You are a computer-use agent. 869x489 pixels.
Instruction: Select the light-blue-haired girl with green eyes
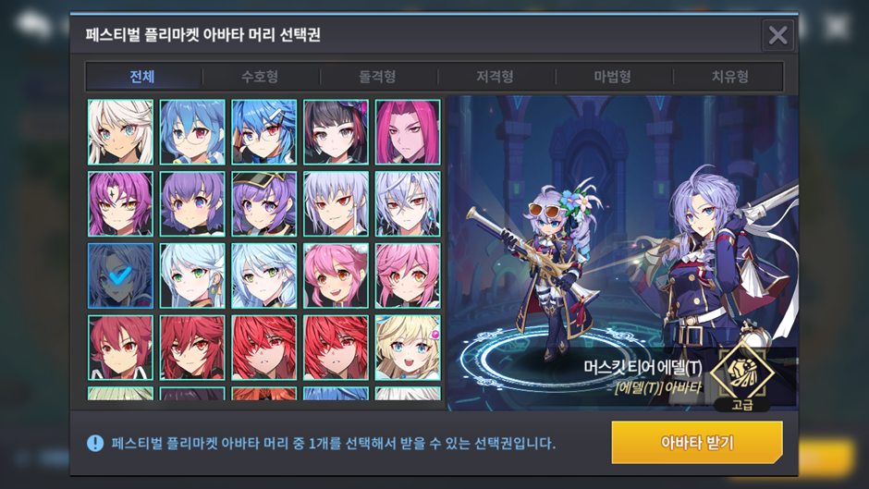click(192, 275)
